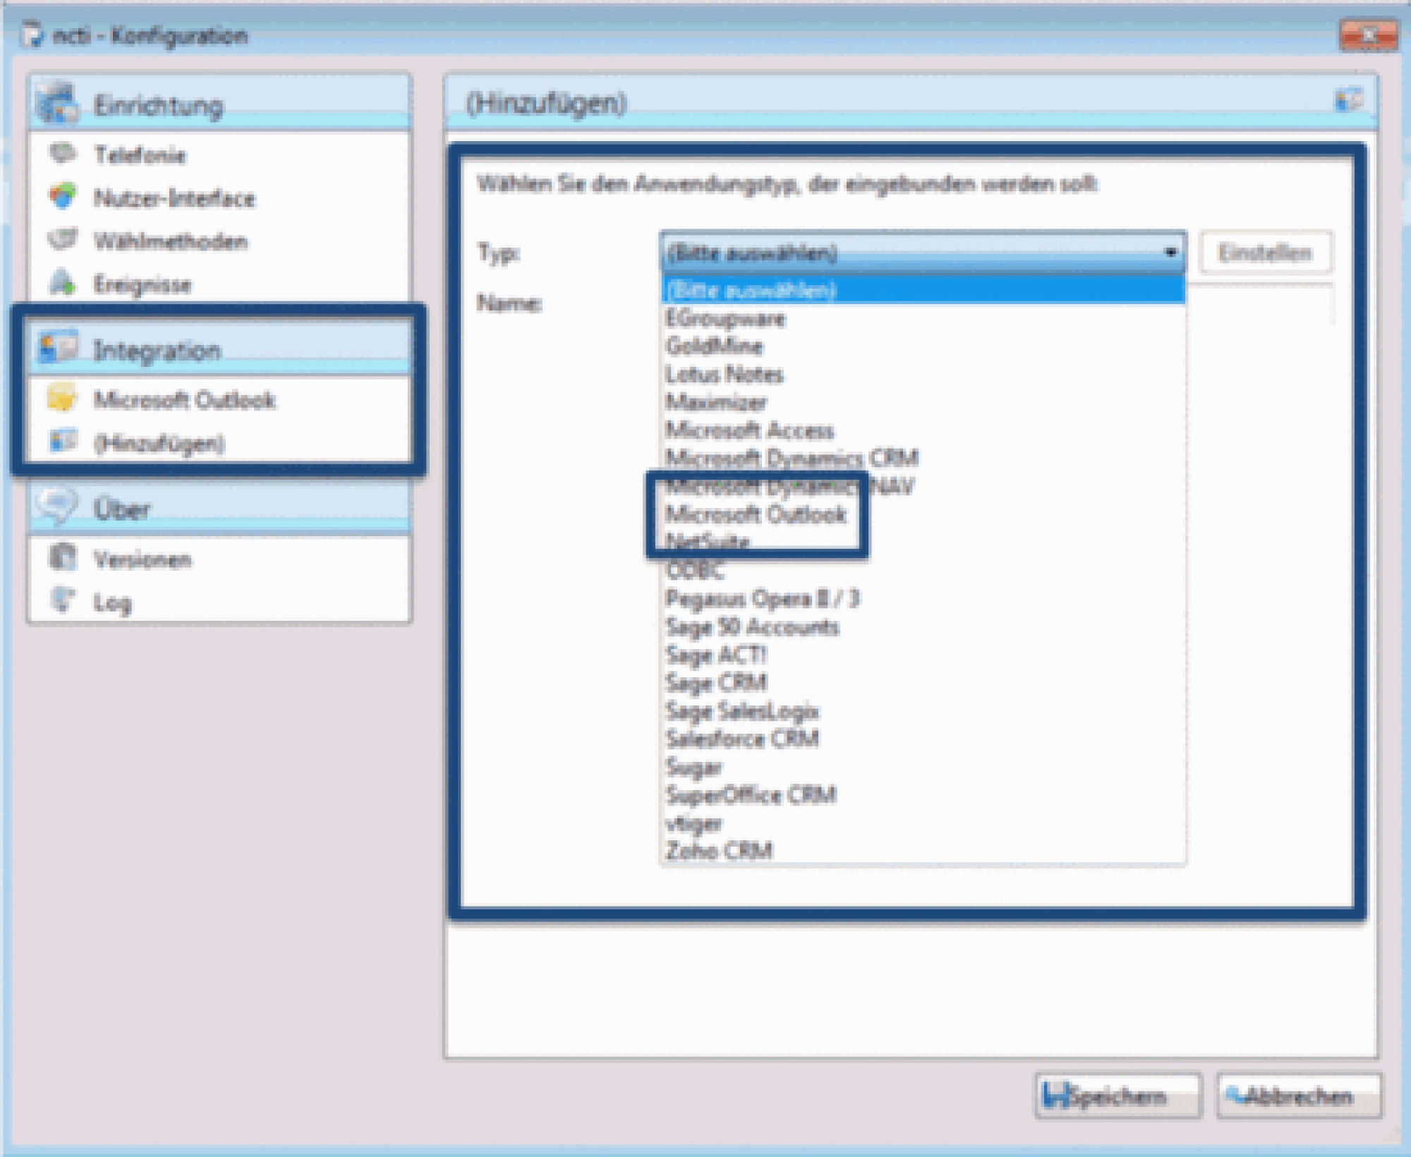
Task: Click the Abbrechen button
Action: click(1298, 1096)
